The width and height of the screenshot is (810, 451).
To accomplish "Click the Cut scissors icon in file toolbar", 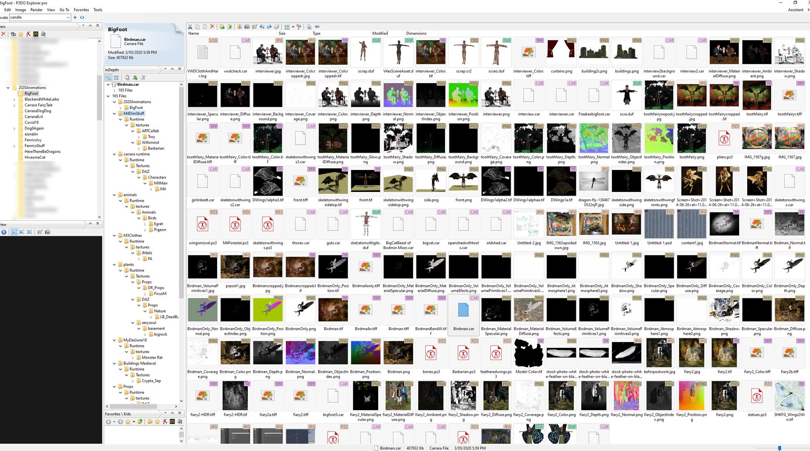I will click(190, 27).
